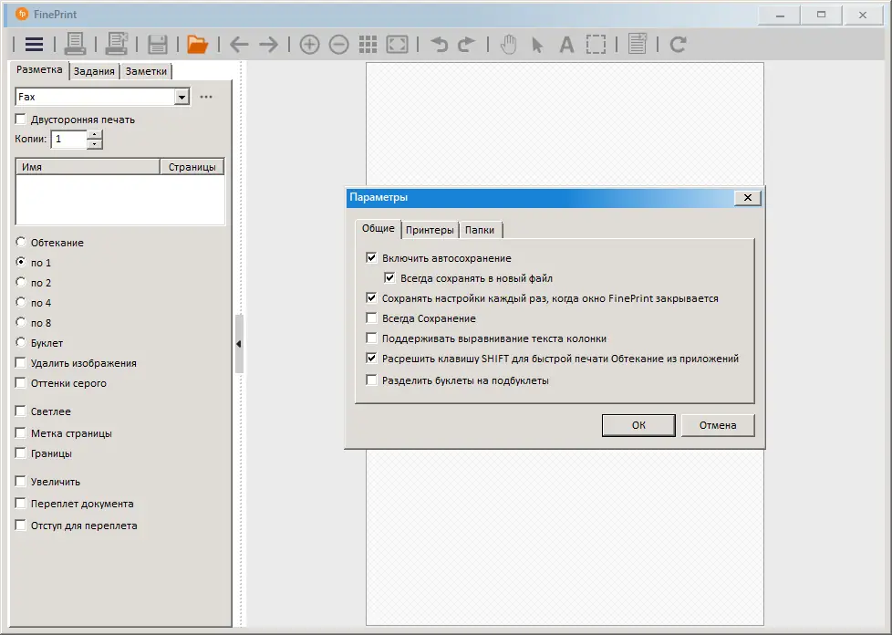
Task: Close the Параметры dialog
Action: tap(748, 197)
